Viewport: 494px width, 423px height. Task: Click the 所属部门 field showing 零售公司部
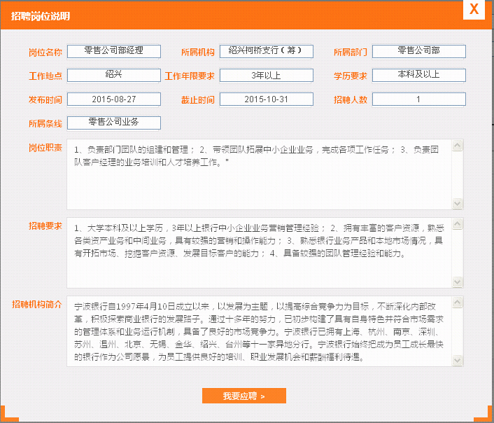click(418, 51)
